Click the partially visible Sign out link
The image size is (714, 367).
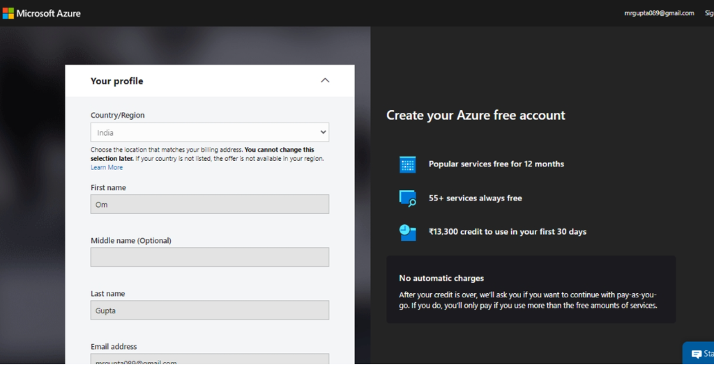[708, 13]
